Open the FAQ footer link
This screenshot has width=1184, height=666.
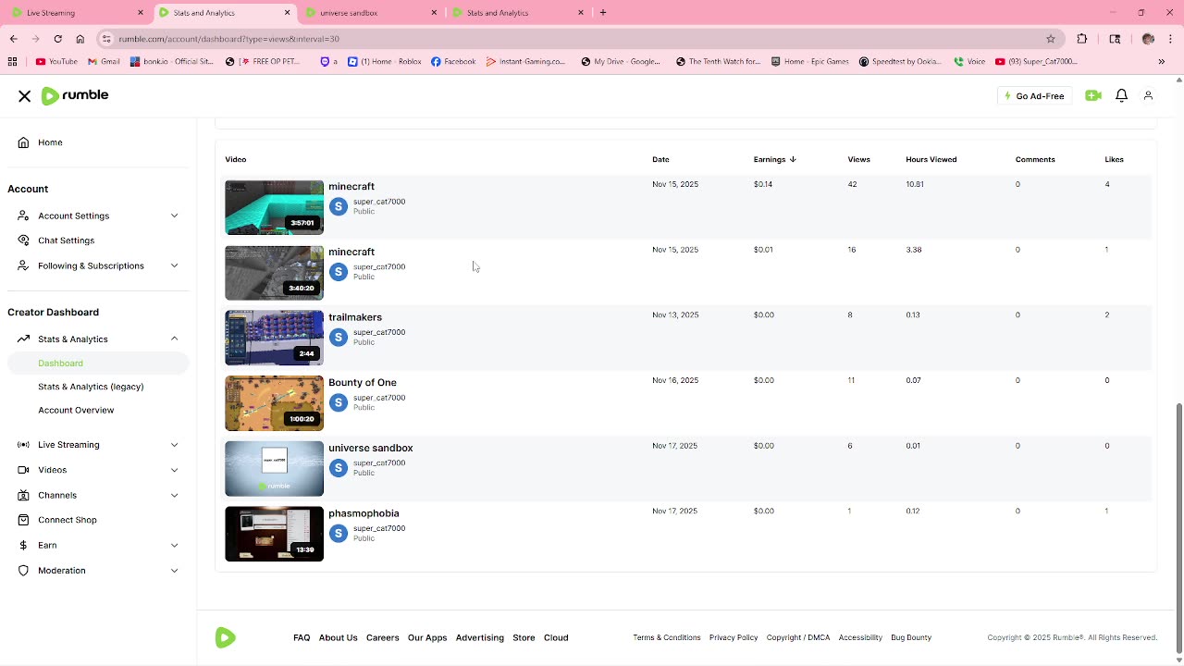(x=302, y=637)
